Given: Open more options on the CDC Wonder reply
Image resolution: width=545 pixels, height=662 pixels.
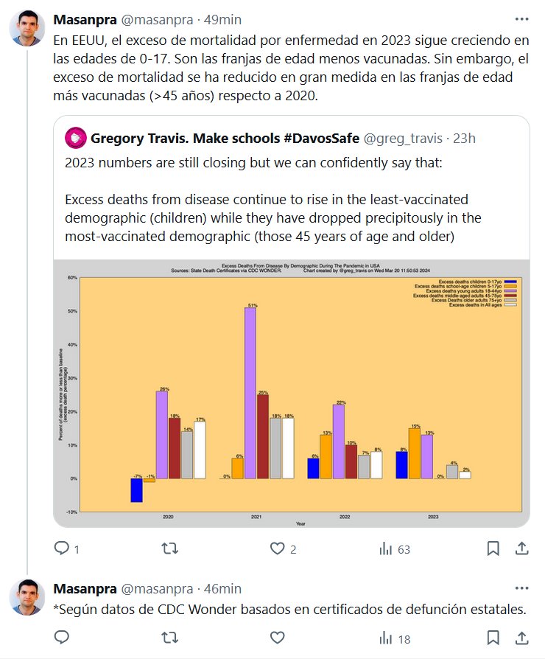Looking at the screenshot, I should point(521,588).
